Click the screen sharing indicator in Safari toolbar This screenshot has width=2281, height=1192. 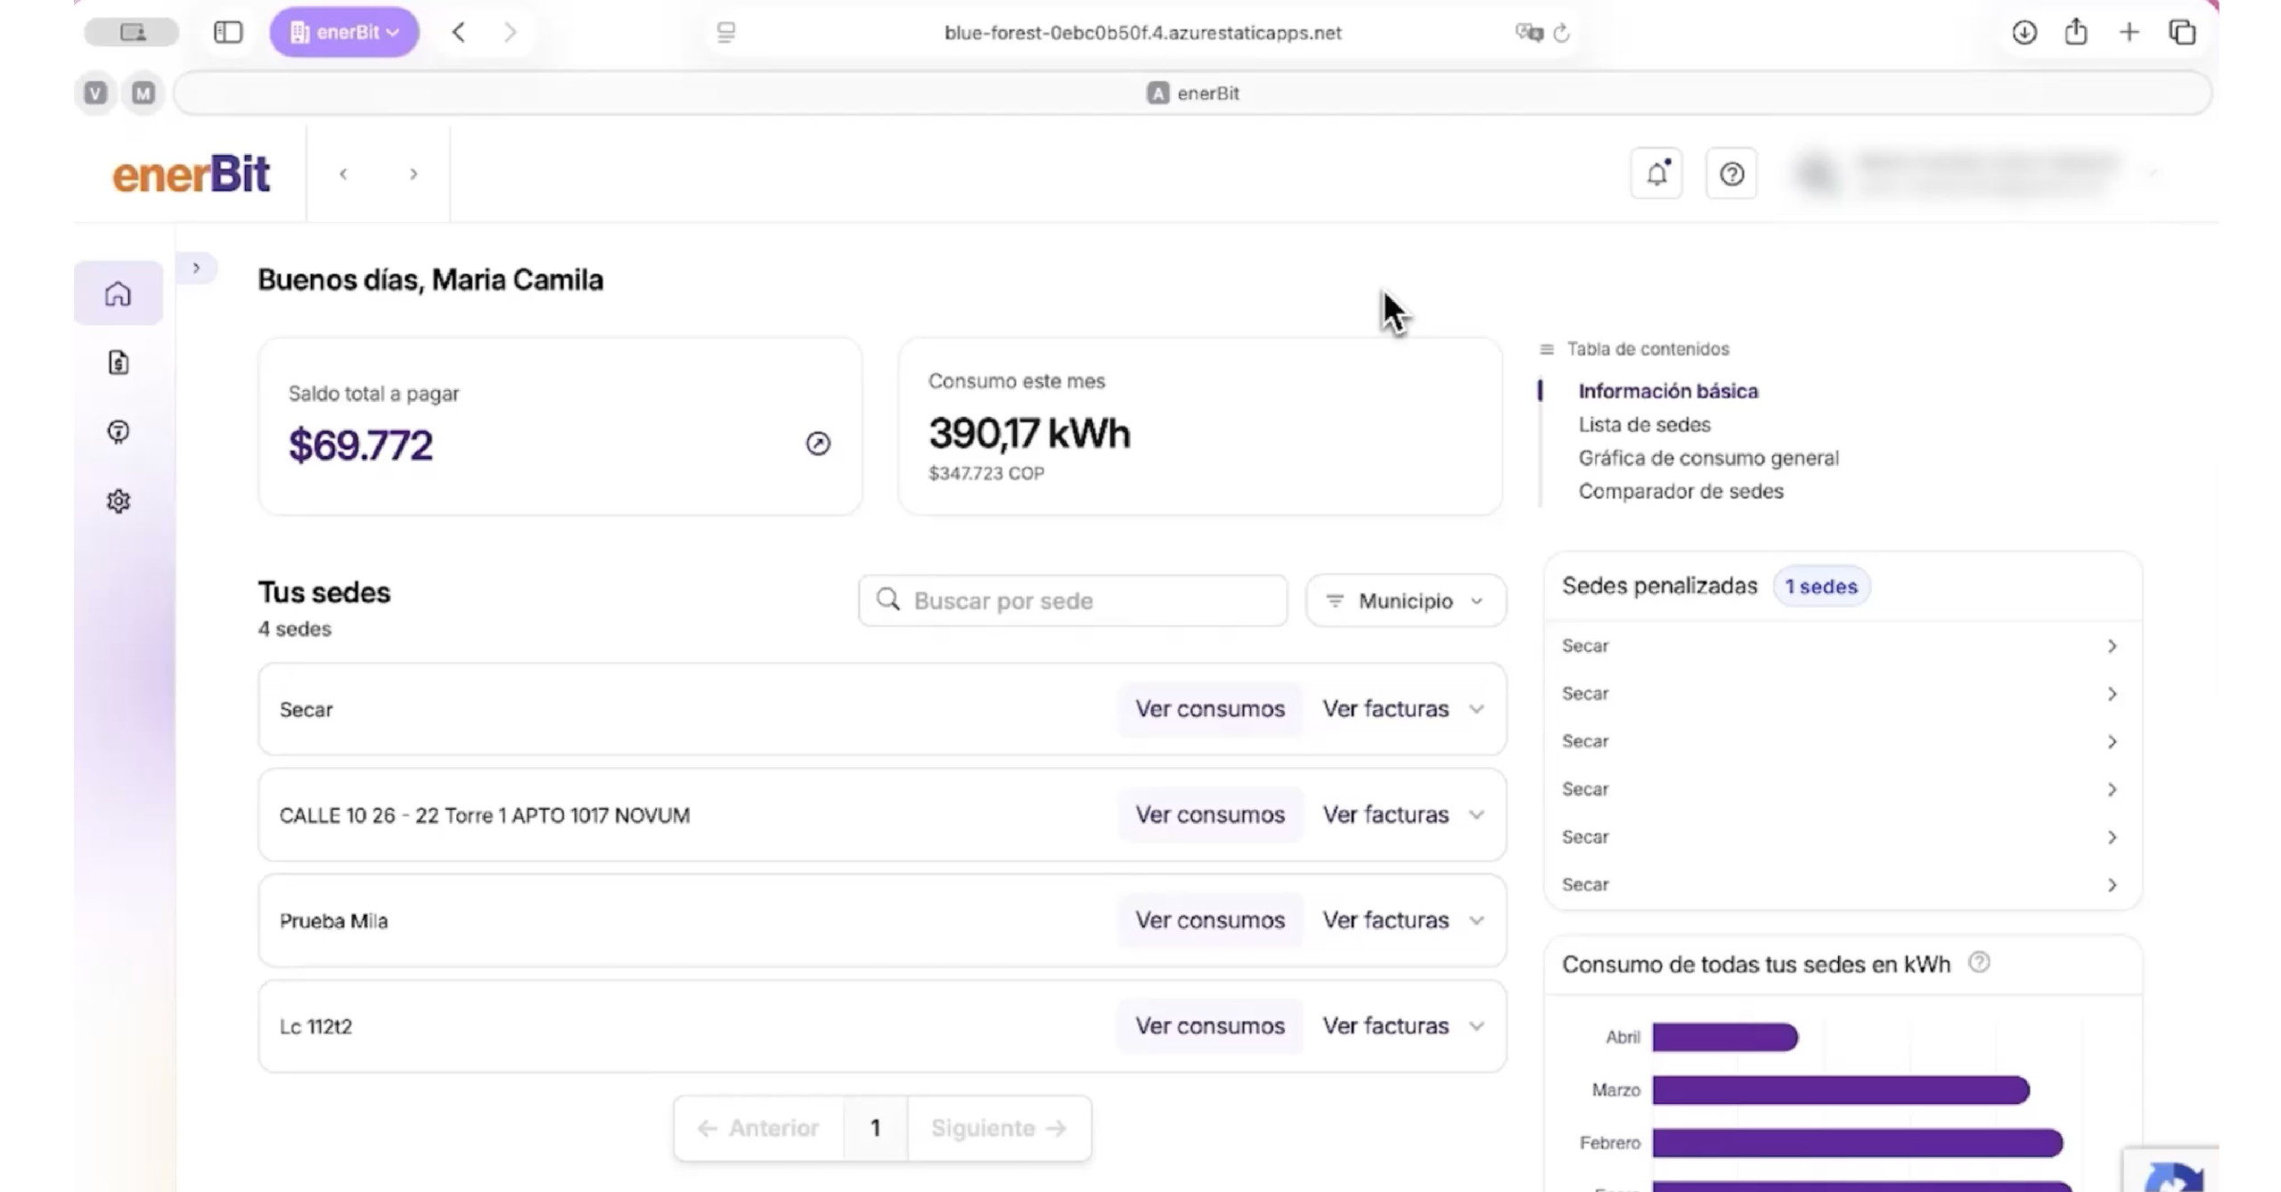pyautogui.click(x=132, y=33)
